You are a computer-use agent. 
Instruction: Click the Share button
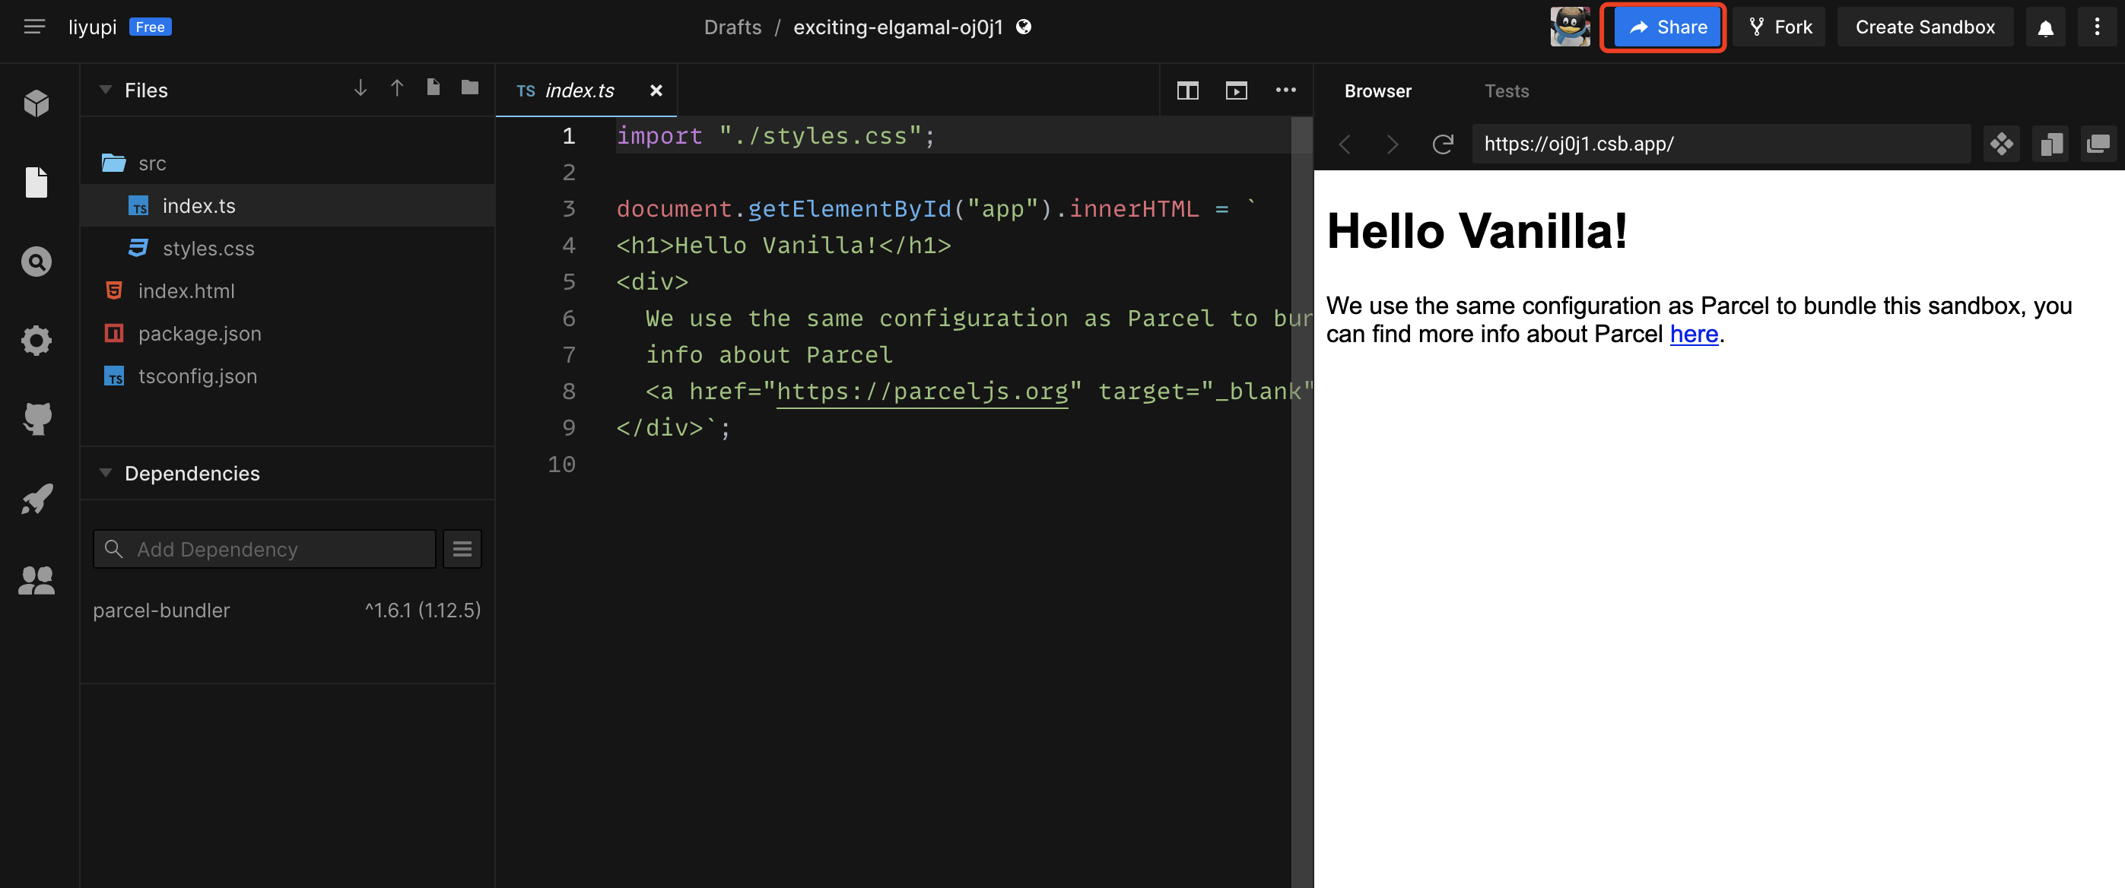1664,26
